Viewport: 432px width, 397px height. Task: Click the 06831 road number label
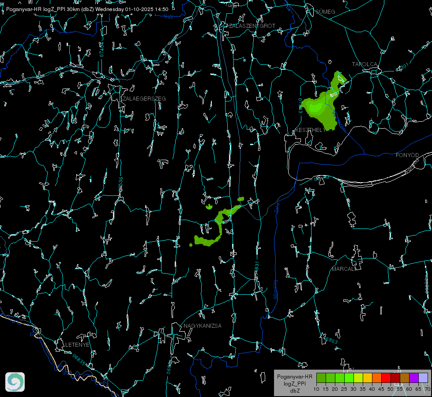point(256,269)
